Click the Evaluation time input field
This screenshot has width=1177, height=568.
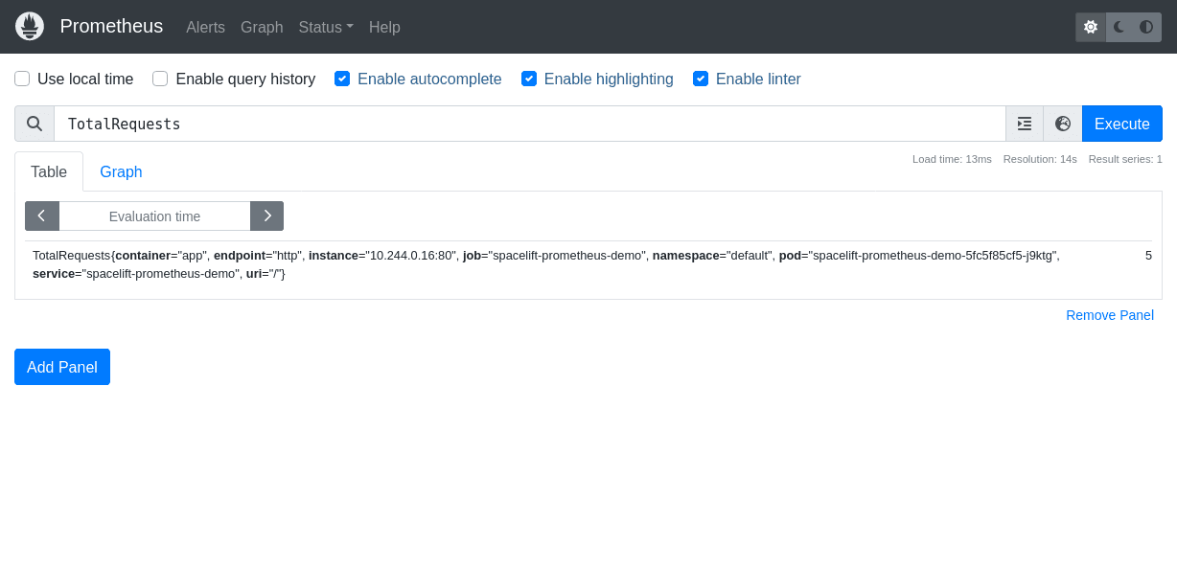click(154, 216)
